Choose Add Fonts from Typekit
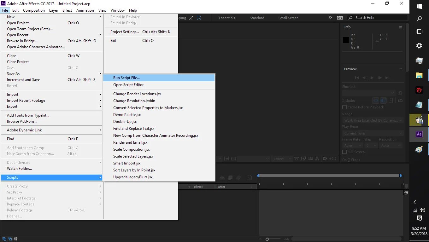Viewport: 429px width, 242px height. coord(52,115)
